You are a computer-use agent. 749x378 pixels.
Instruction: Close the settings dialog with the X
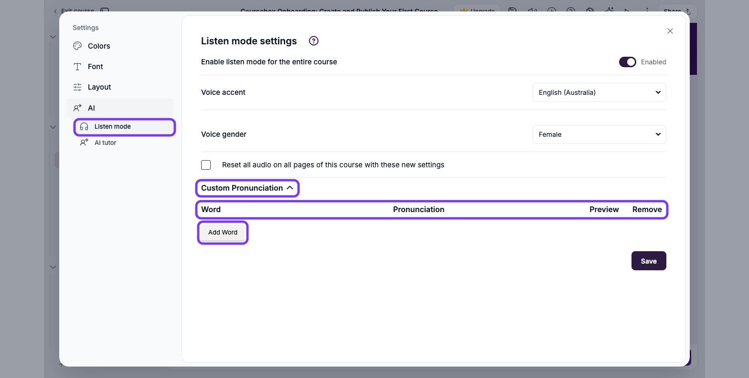[670, 31]
